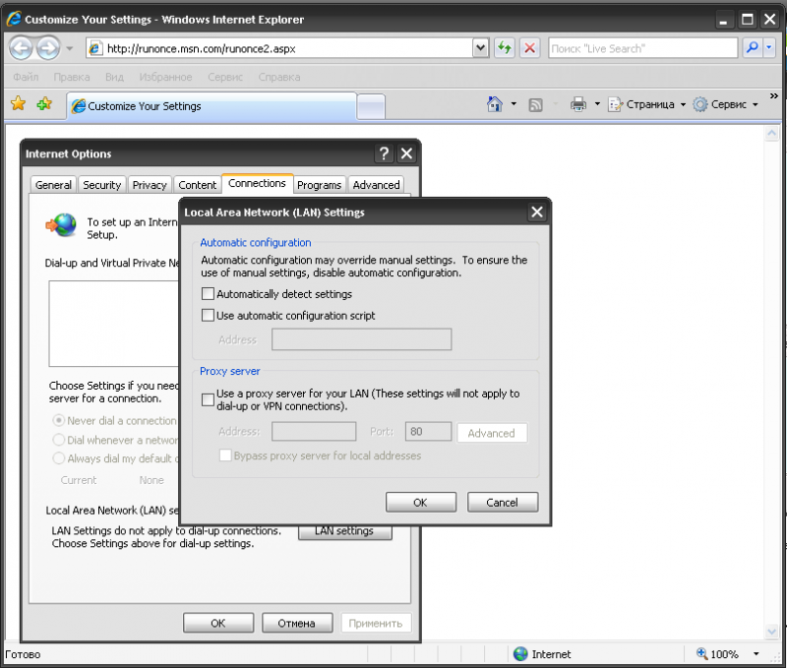Expand the zoom level dropdown arrow
The image size is (787, 668).
756,654
